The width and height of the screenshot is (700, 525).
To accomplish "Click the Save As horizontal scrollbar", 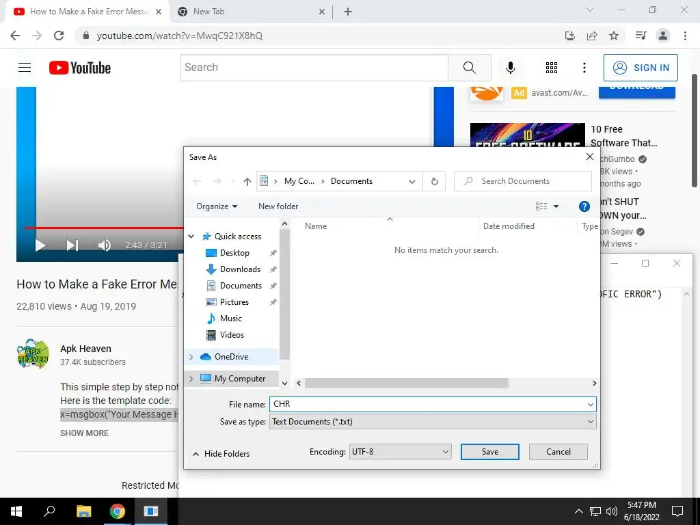I will click(x=406, y=383).
